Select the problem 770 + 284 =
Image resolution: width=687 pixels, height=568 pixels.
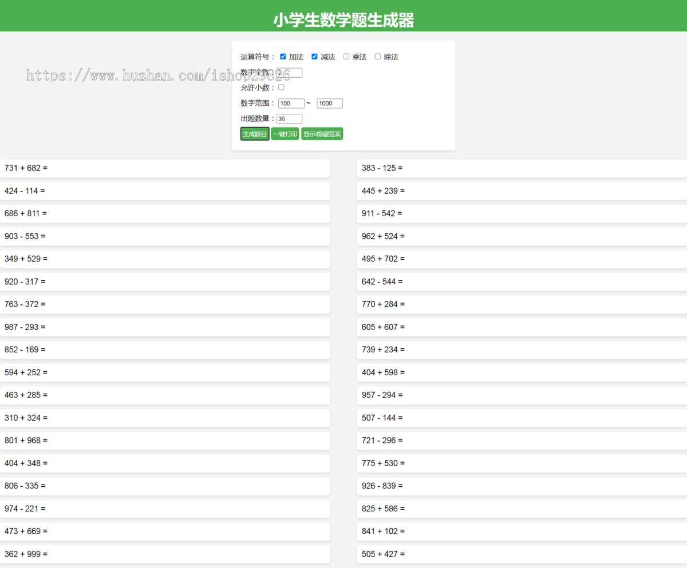click(x=522, y=304)
